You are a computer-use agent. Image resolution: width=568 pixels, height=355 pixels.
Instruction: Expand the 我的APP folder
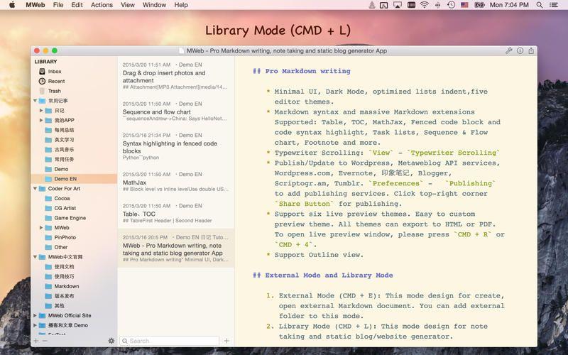[41, 120]
